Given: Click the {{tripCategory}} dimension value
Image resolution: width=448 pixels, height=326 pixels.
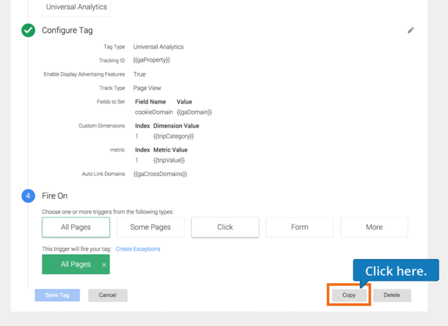Looking at the screenshot, I should click(x=173, y=136).
